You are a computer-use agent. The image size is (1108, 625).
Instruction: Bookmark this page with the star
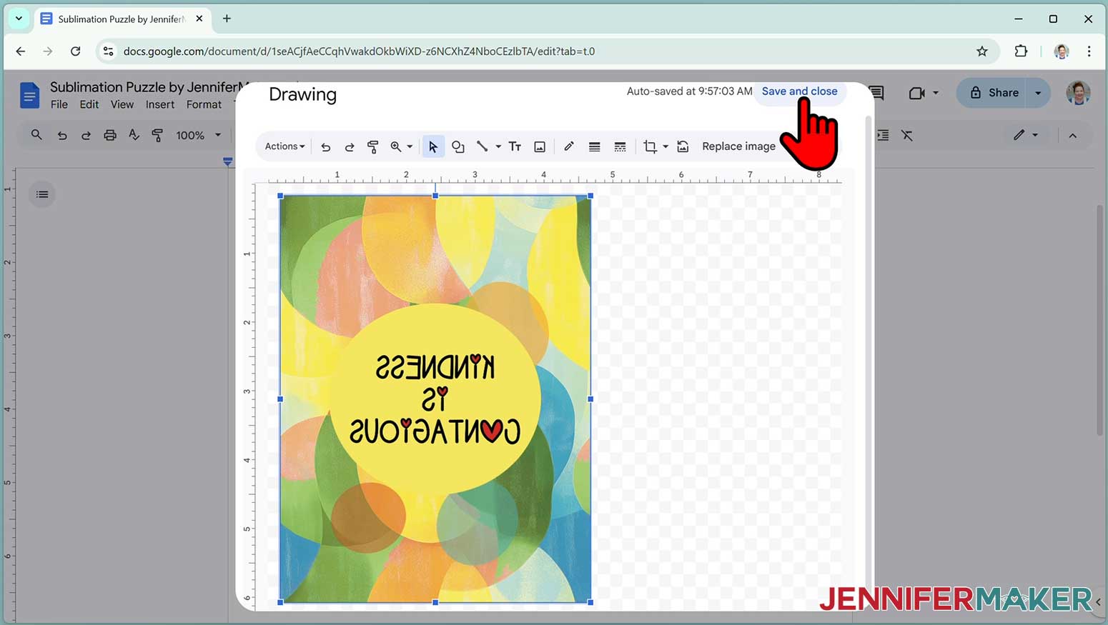pyautogui.click(x=982, y=51)
